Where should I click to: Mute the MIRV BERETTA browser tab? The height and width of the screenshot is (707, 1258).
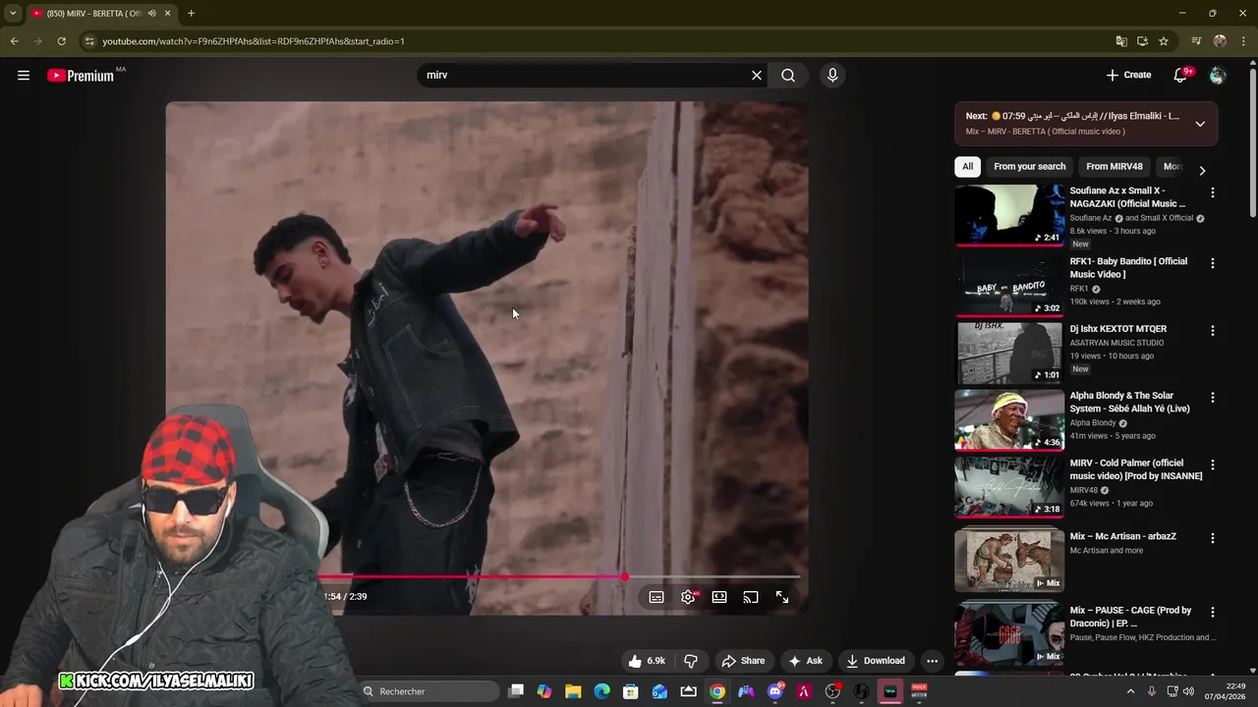[151, 14]
